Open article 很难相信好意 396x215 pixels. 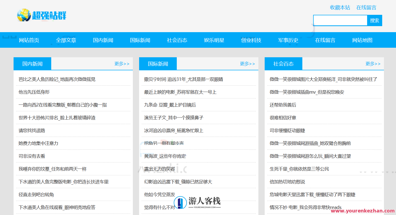click(283, 118)
